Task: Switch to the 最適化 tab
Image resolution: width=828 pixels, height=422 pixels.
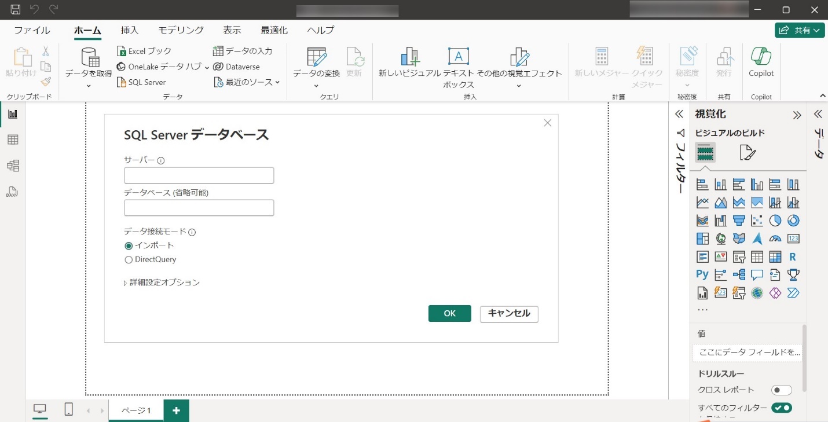Action: [x=274, y=31]
